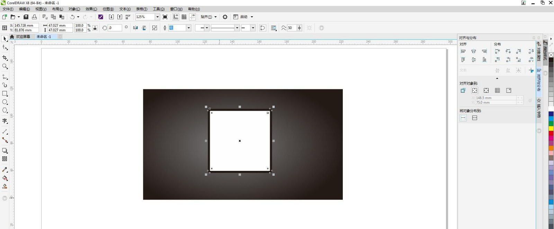Screen dimensions: 554x229
Task: Choose the Crop tool
Action: pos(5,58)
